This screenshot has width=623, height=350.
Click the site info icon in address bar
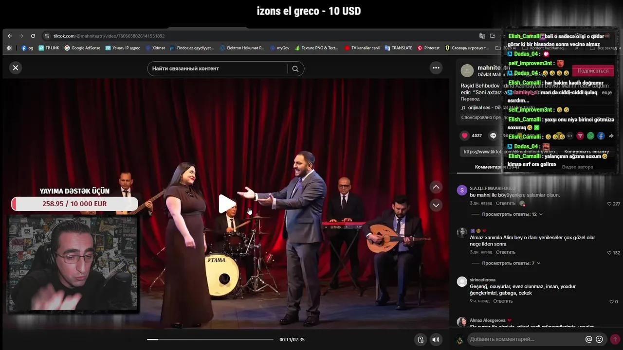47,36
